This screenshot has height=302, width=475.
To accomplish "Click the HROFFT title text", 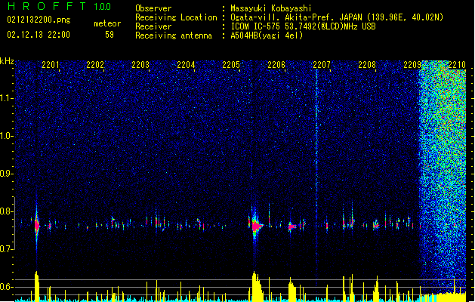I will (x=48, y=6).
